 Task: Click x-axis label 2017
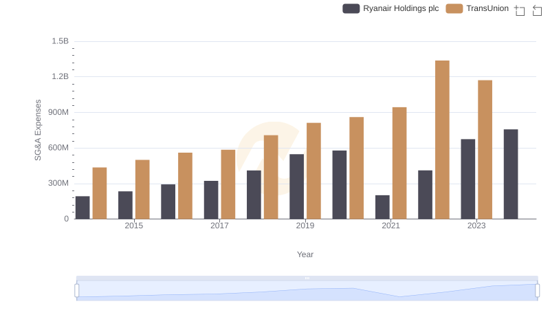pos(219,226)
